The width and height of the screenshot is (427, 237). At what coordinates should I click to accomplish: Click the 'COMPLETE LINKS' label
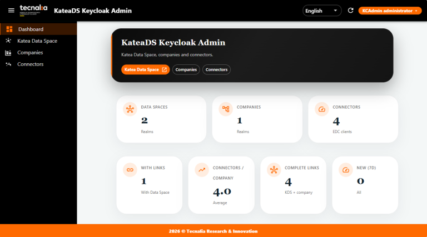(302, 168)
